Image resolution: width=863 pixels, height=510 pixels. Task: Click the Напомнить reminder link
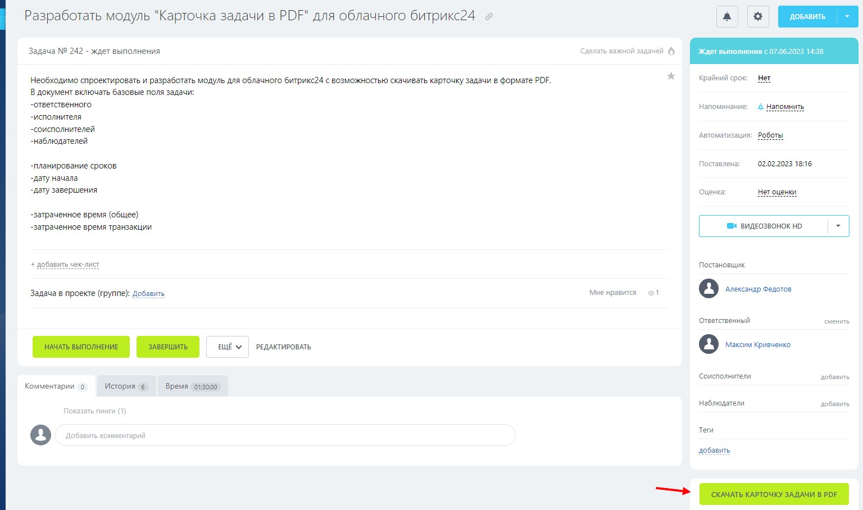tap(785, 107)
